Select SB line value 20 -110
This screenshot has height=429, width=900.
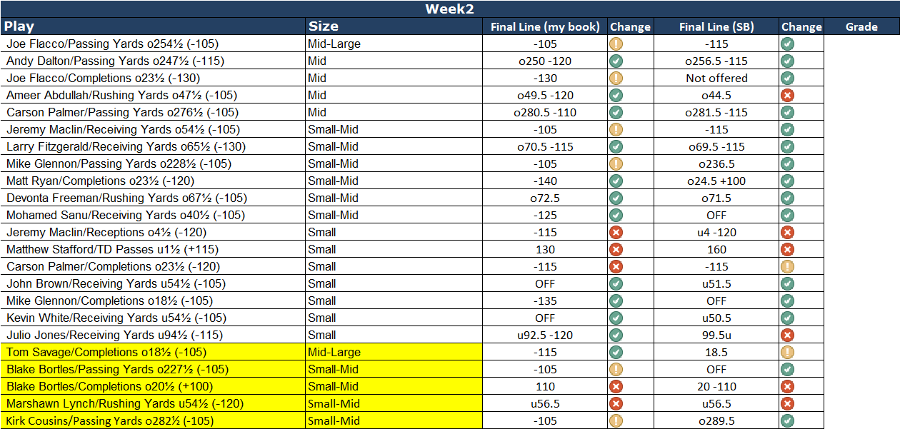716,386
